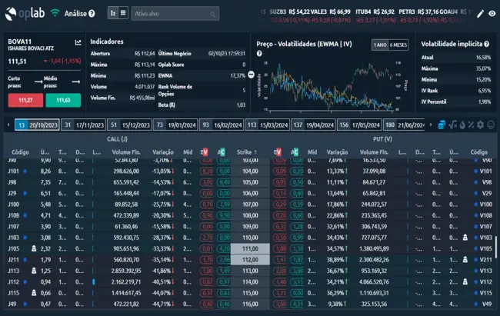Click lock icon on V103 row
Viewport: 500px width, 316px height.
tap(465, 238)
